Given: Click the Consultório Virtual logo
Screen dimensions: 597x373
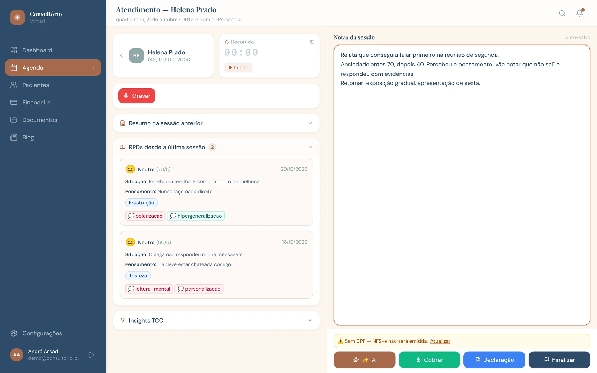Looking at the screenshot, I should click(x=17, y=17).
